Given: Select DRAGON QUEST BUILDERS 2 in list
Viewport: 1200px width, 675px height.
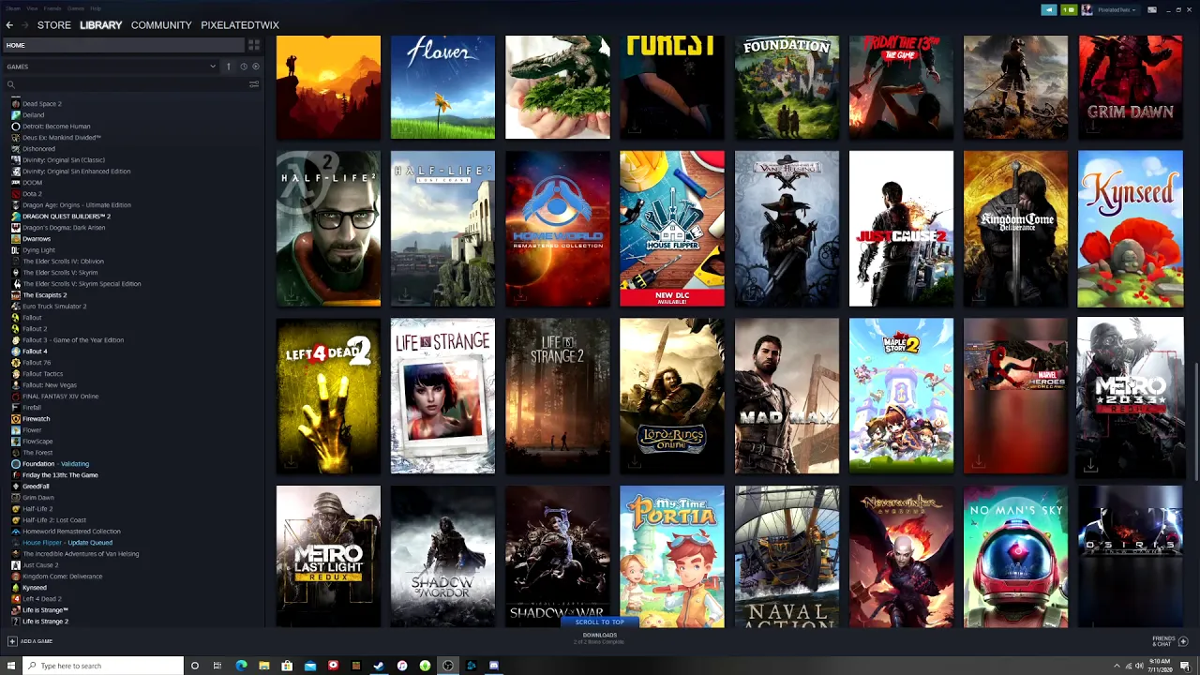Looking at the screenshot, I should 66,217.
